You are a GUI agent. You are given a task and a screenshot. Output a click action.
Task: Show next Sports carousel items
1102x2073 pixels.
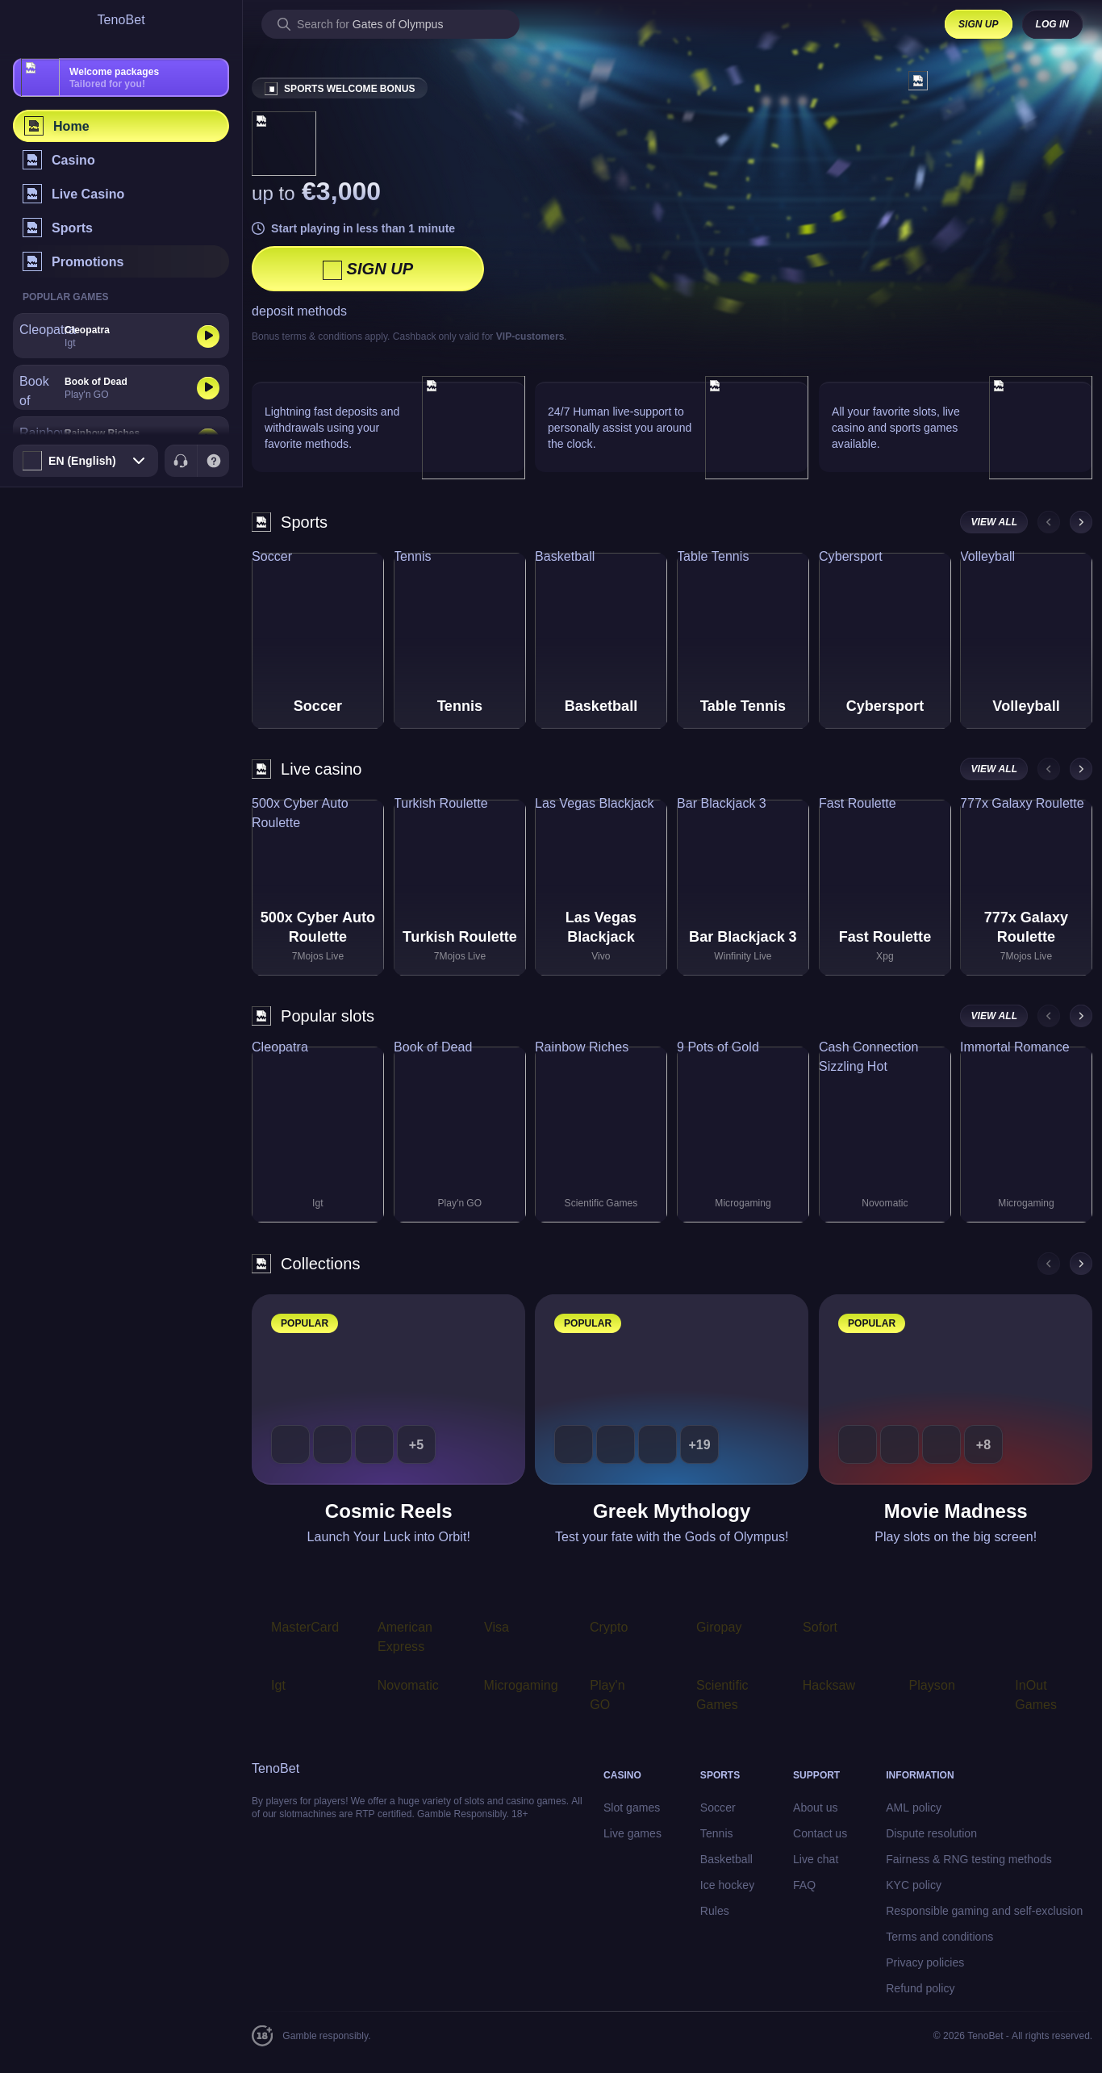[x=1081, y=522]
